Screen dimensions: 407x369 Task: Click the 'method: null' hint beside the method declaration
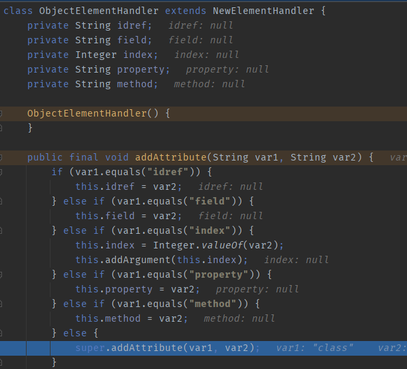209,84
